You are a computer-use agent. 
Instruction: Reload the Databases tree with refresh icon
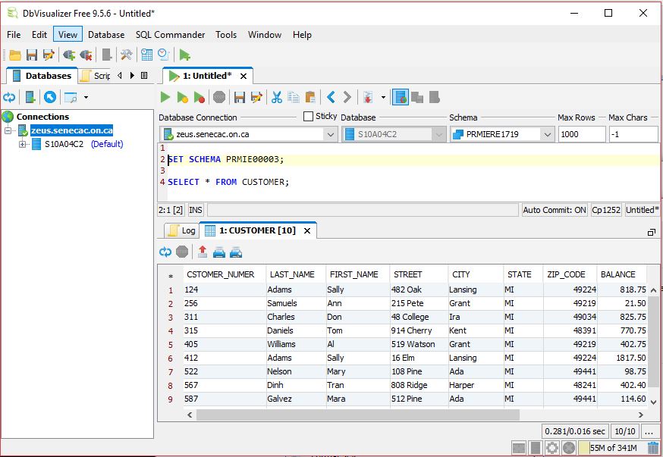tap(9, 98)
